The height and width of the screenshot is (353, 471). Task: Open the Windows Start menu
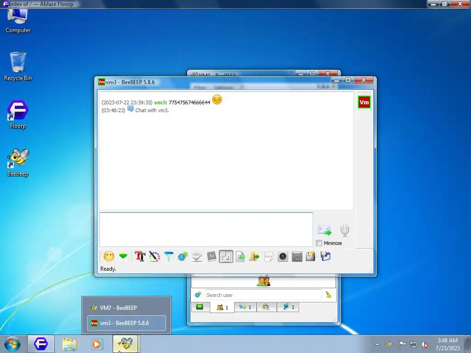click(12, 344)
